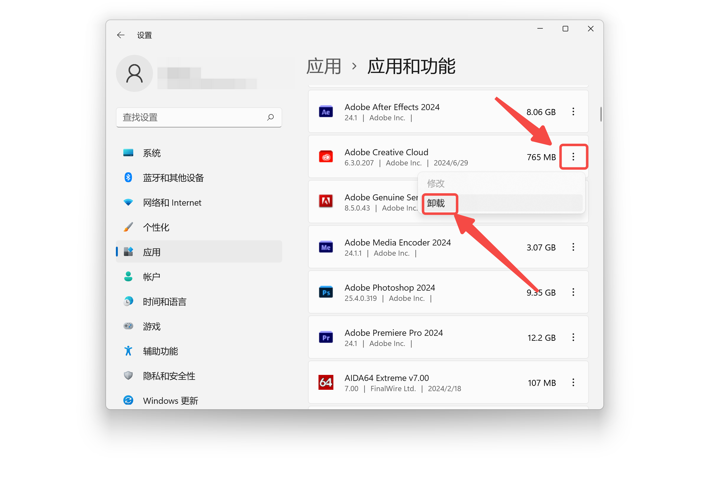Open 蓝牙和其他设备 settings
705x485 pixels.
[x=199, y=178]
